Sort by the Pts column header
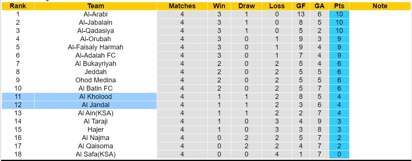Viewport: 412px width, 161px height. 339,6
